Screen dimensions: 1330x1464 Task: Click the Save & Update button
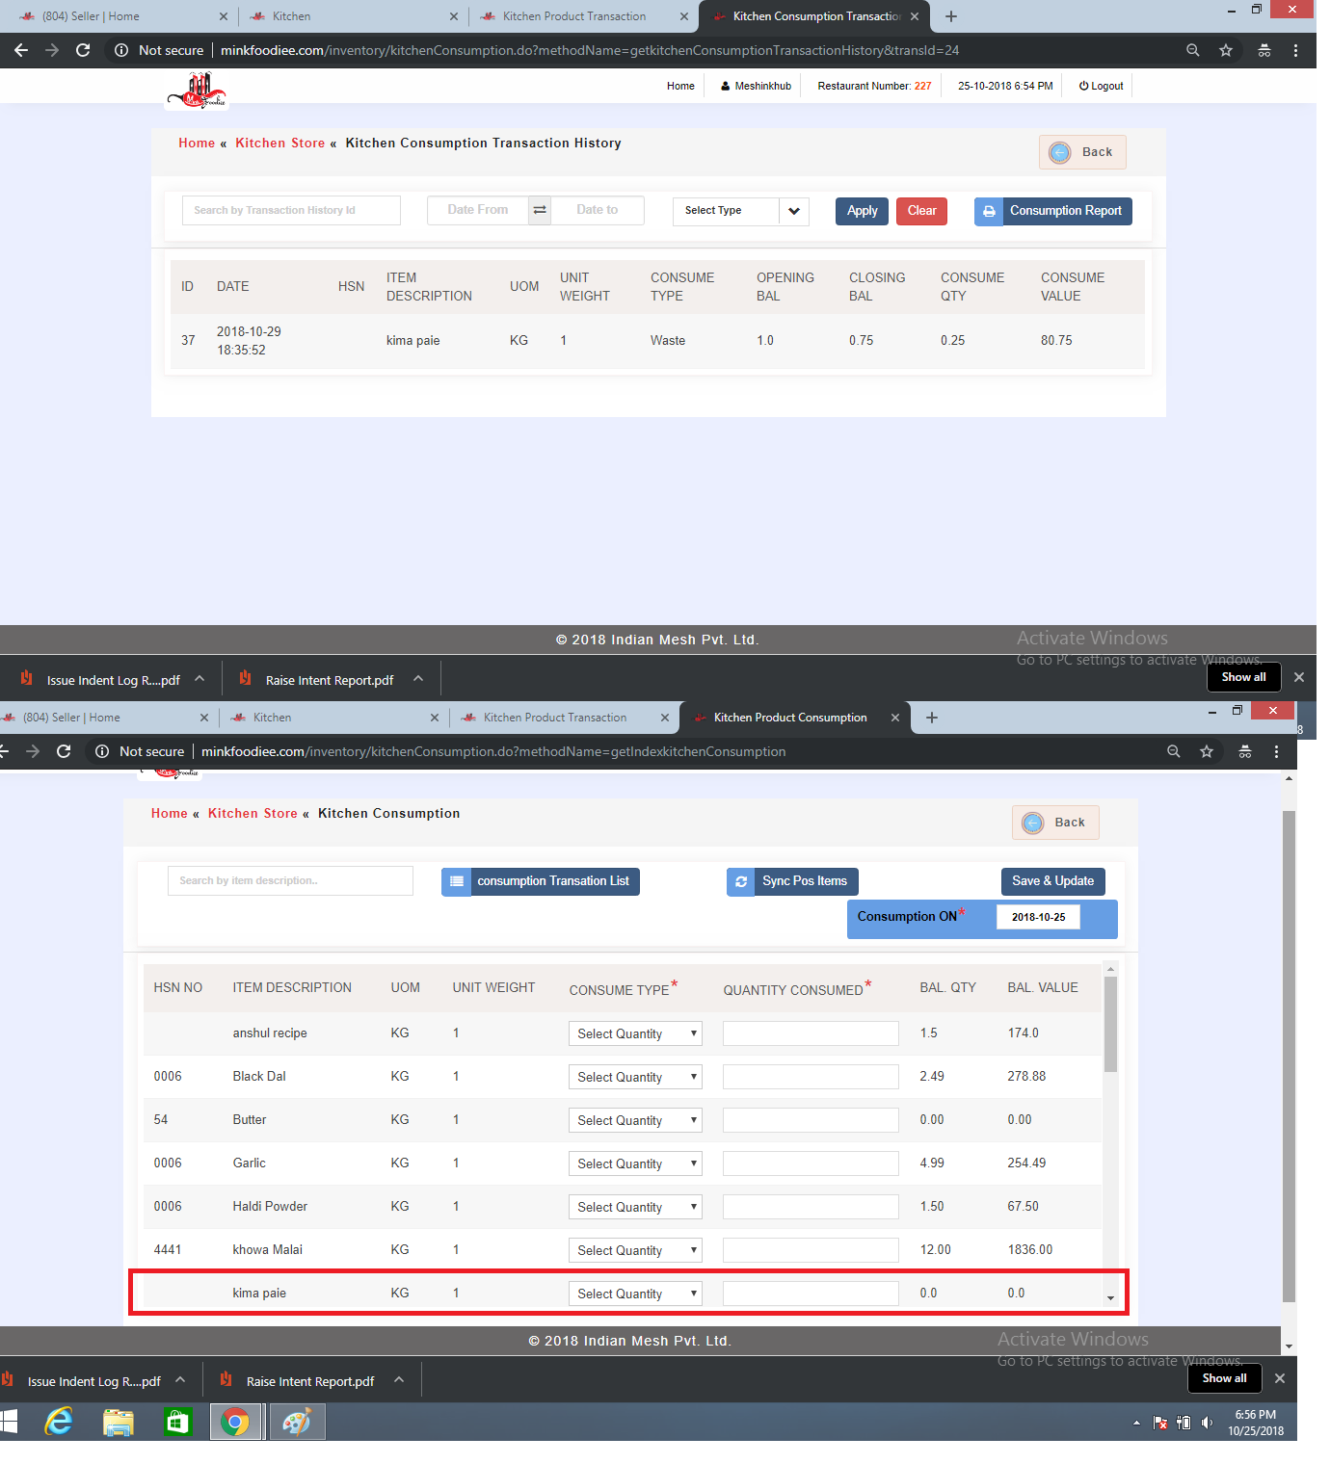tap(1053, 881)
